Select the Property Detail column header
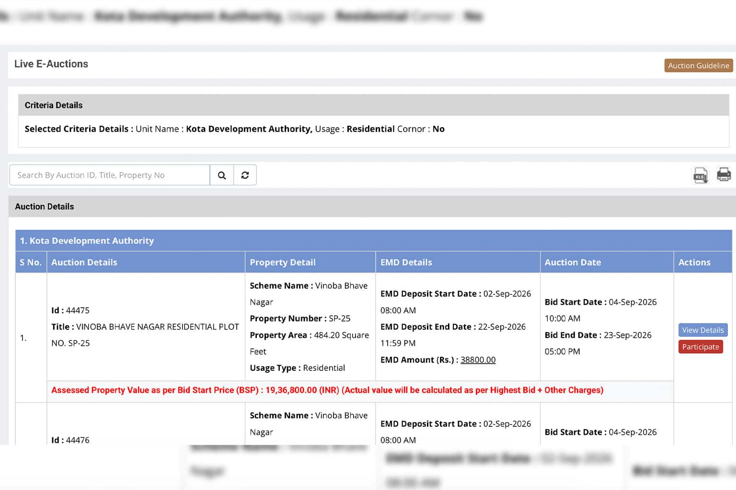The width and height of the screenshot is (736, 490). coord(310,262)
